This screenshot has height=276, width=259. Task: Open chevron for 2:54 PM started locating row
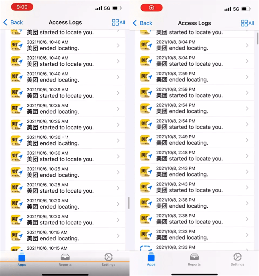(247, 124)
